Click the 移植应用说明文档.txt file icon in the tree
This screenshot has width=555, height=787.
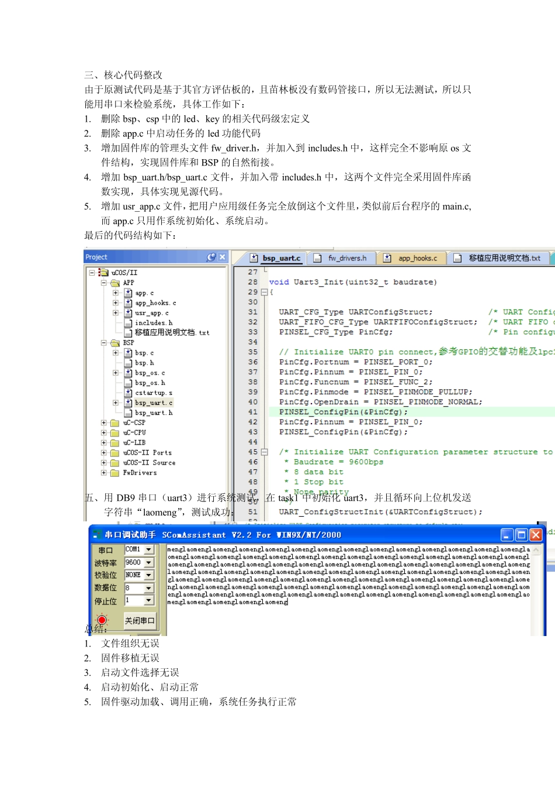point(128,332)
